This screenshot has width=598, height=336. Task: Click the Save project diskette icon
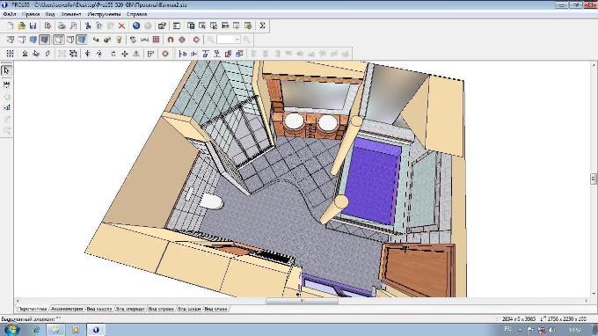[x=33, y=26]
